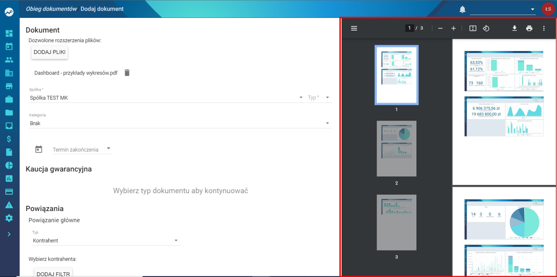Open the settings gear in the sidebar
This screenshot has height=277, width=557.
click(9, 218)
